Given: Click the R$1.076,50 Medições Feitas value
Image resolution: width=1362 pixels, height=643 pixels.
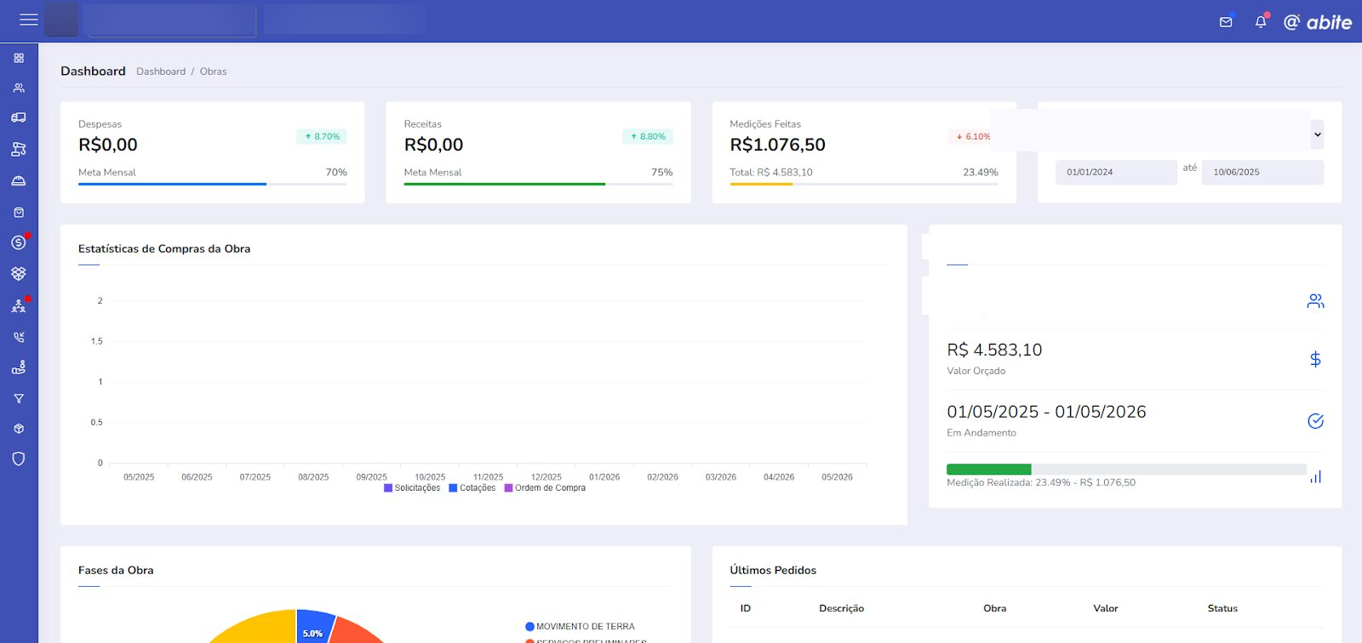Looking at the screenshot, I should [777, 145].
